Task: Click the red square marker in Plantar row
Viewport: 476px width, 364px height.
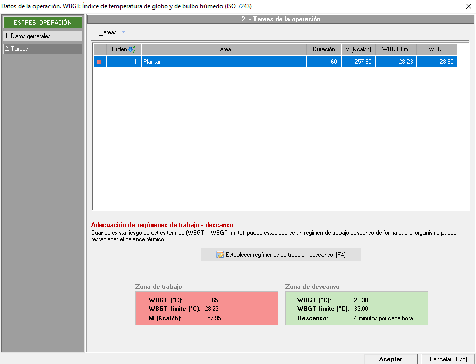Action: (x=99, y=62)
